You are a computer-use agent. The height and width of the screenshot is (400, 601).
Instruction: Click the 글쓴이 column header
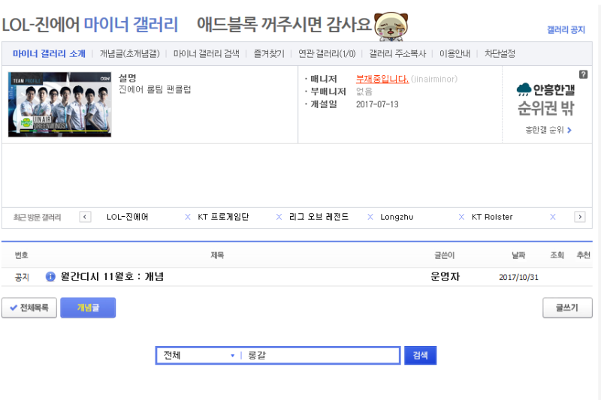pyautogui.click(x=444, y=255)
